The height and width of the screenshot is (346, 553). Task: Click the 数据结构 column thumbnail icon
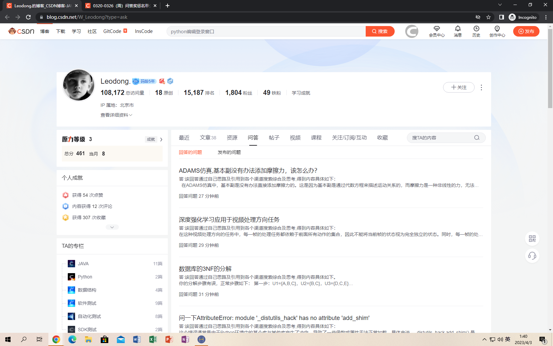(71, 290)
